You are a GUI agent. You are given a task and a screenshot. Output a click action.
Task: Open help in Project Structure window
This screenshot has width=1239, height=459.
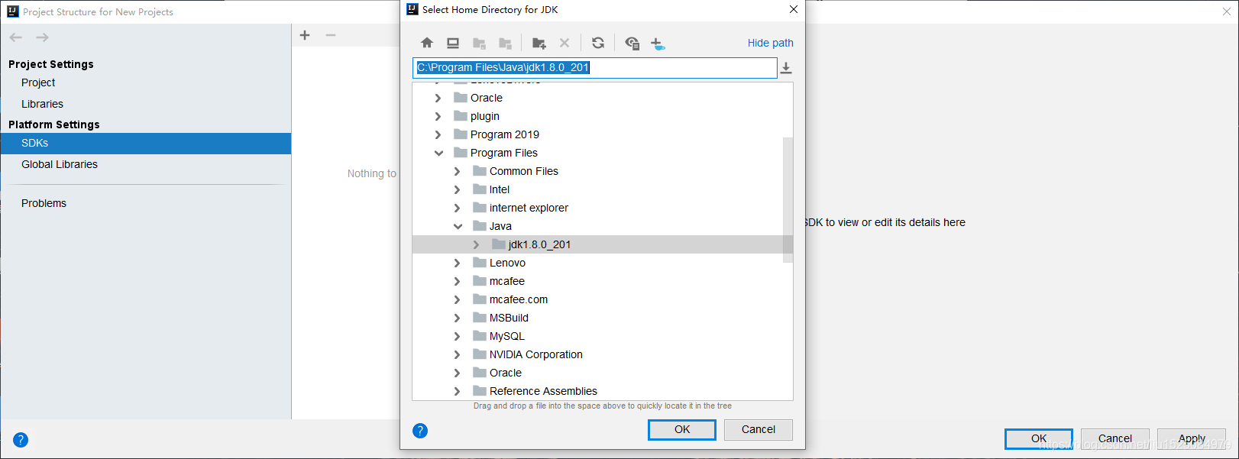[21, 440]
